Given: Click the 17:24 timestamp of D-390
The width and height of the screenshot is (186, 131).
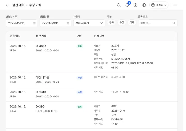Looking at the screenshot, I should (13, 111).
